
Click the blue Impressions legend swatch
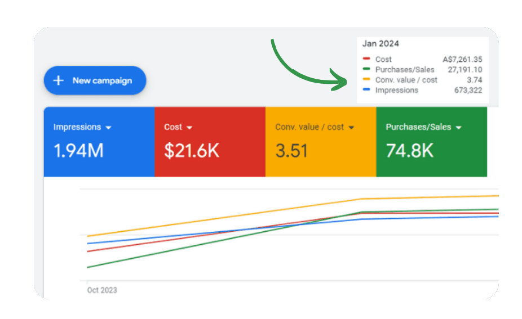pos(366,89)
